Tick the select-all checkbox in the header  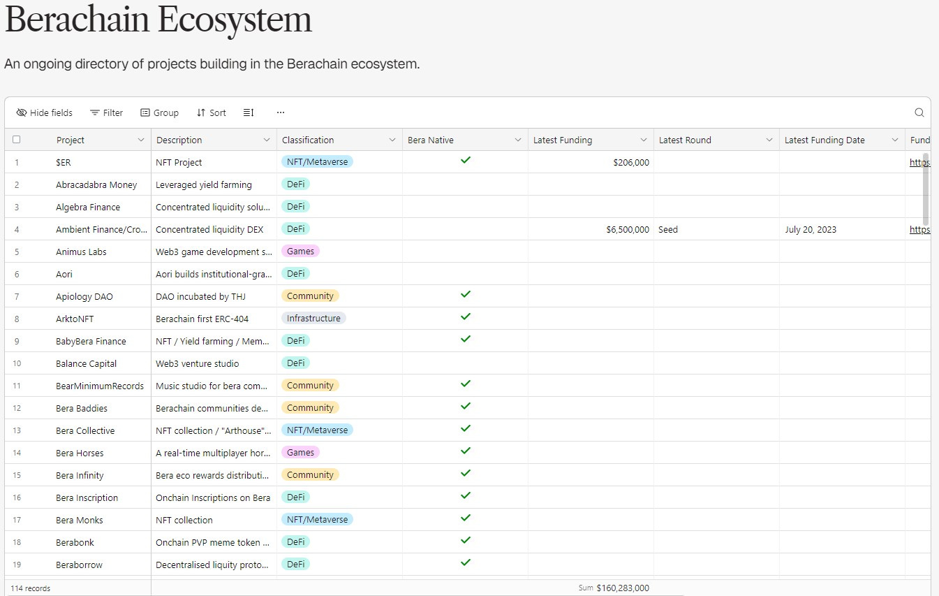(x=17, y=140)
